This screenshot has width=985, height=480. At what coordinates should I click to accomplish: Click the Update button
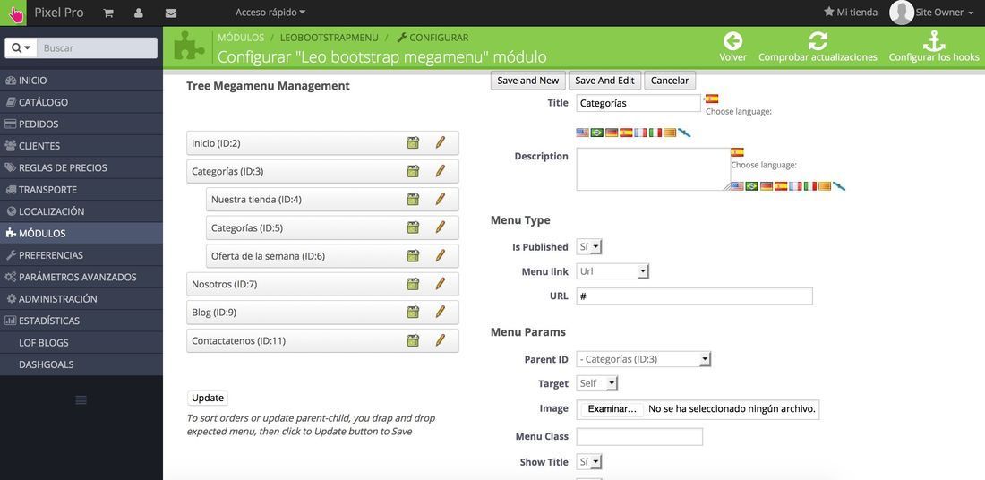point(208,398)
